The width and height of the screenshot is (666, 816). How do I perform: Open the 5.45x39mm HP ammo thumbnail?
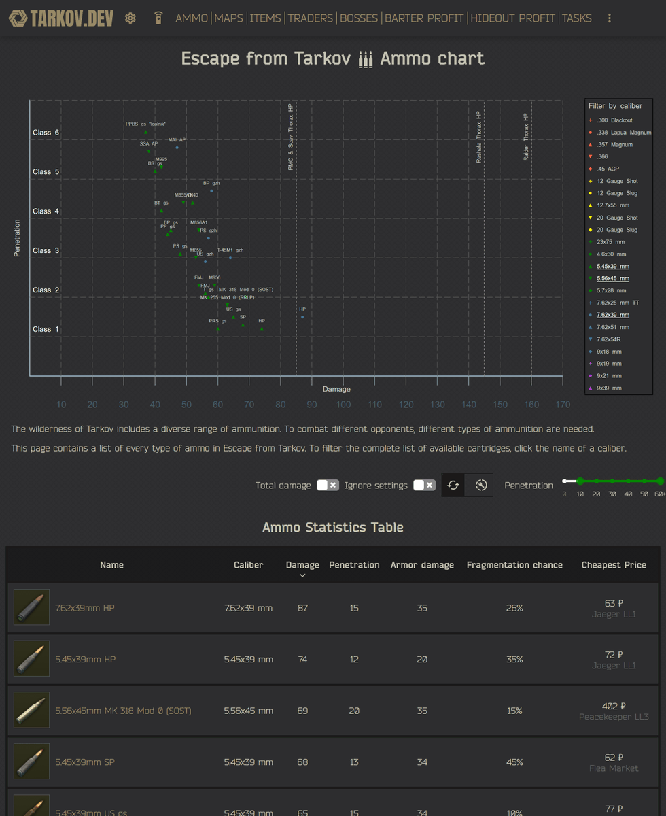(x=31, y=659)
